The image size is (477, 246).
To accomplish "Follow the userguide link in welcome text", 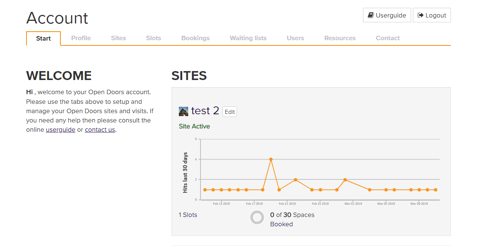I will pos(60,130).
